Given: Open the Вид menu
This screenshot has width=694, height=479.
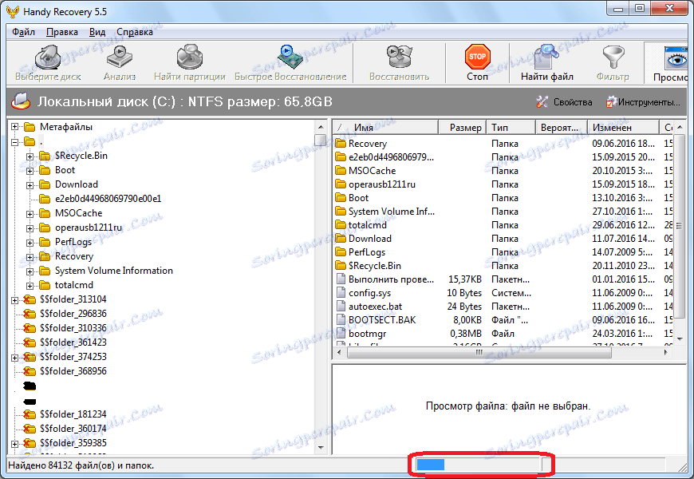Looking at the screenshot, I should pos(97,32).
